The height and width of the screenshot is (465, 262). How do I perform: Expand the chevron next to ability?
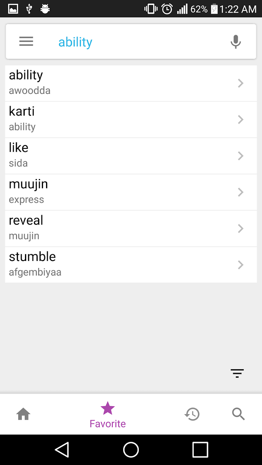pos(241,83)
